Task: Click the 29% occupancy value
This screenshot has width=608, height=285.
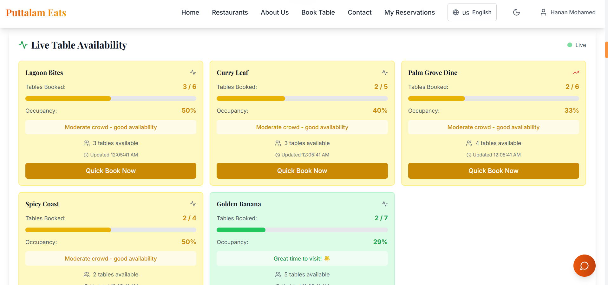Action: (380, 242)
